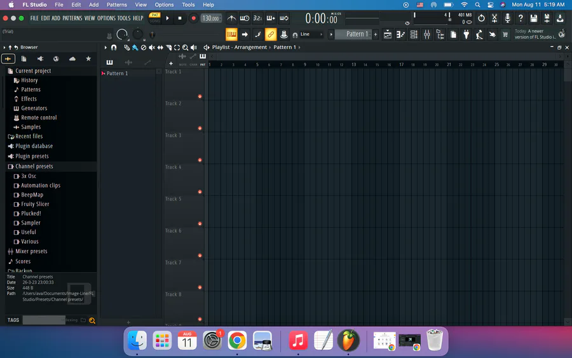Open the Pattern 1 selector dropdown
Screen dimensions: 572x358
pyautogui.click(x=353, y=34)
